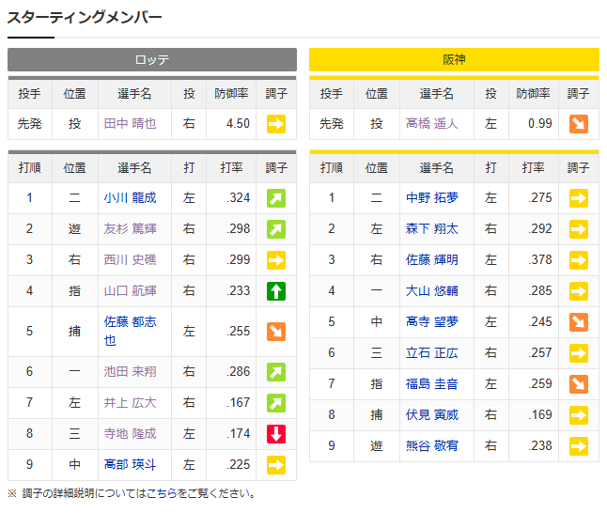Viewport: 607px width, 513px height.
Task: Open player page for 大山 悠輔
Action: tap(431, 290)
